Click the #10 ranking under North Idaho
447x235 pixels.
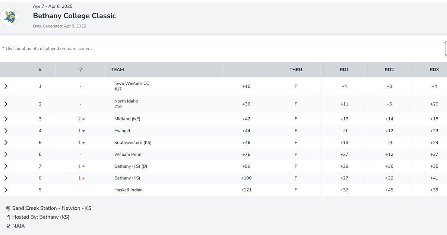tap(118, 107)
